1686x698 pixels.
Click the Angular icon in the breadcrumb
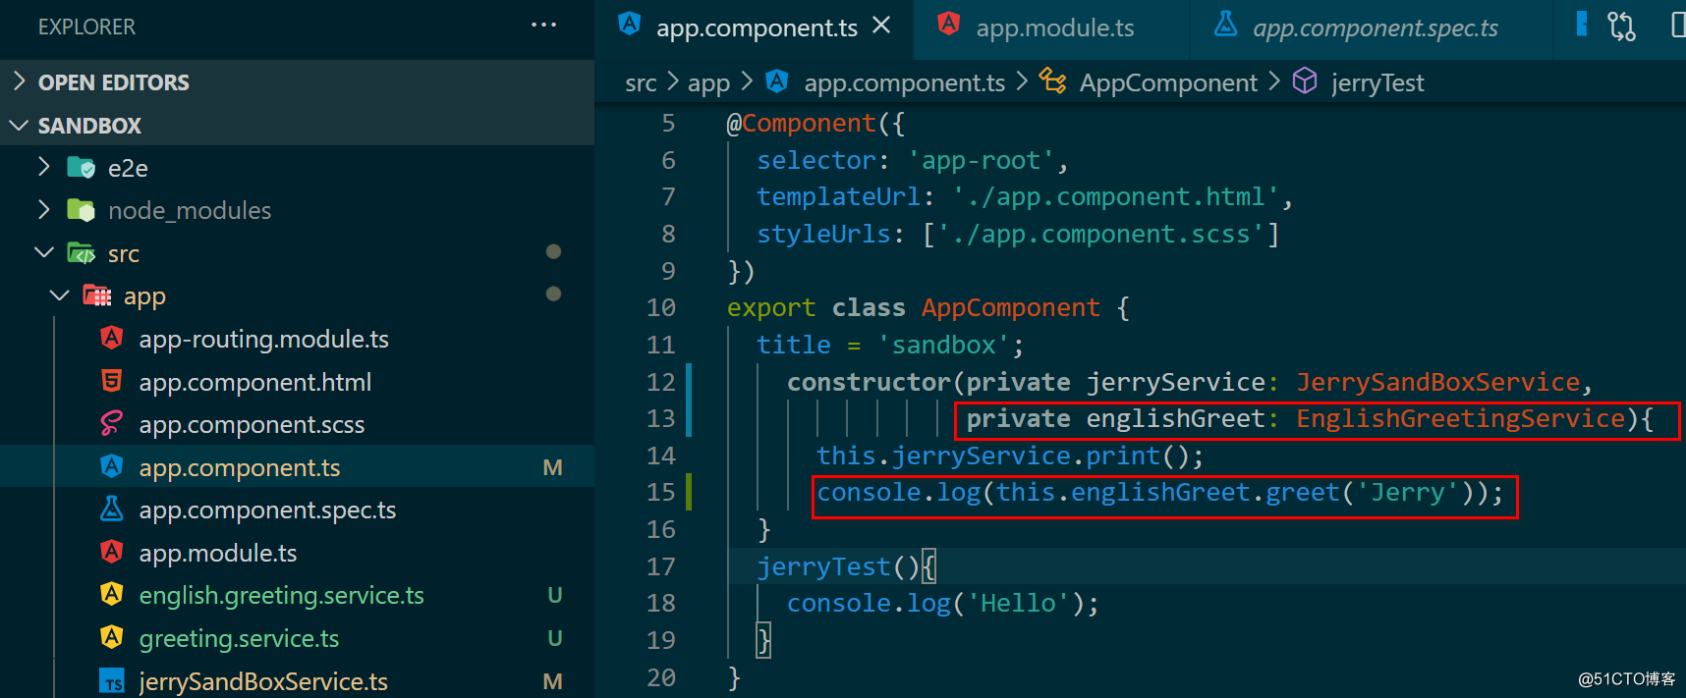coord(777,81)
